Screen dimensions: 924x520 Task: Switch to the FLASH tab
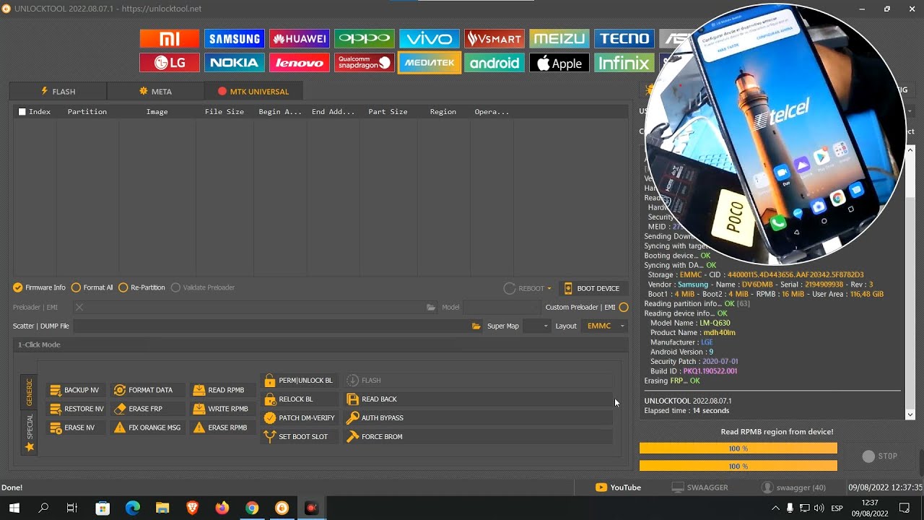click(58, 92)
